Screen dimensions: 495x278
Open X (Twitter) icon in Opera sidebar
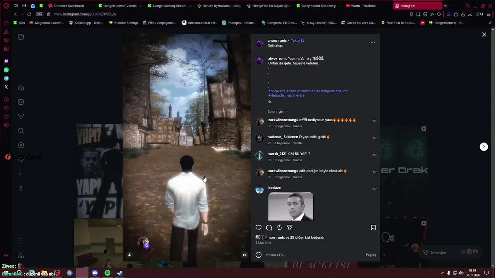coord(6,87)
